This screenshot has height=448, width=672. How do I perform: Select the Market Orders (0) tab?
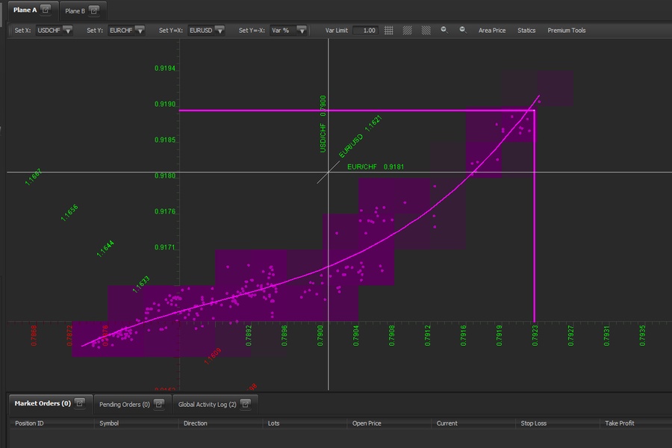click(43, 403)
